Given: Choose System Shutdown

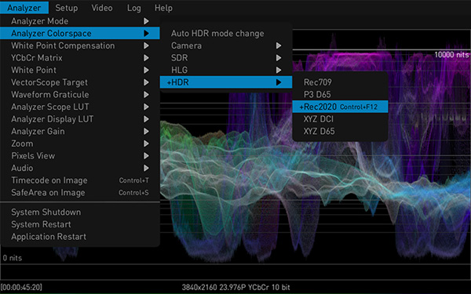Looking at the screenshot, I should 79,212.
